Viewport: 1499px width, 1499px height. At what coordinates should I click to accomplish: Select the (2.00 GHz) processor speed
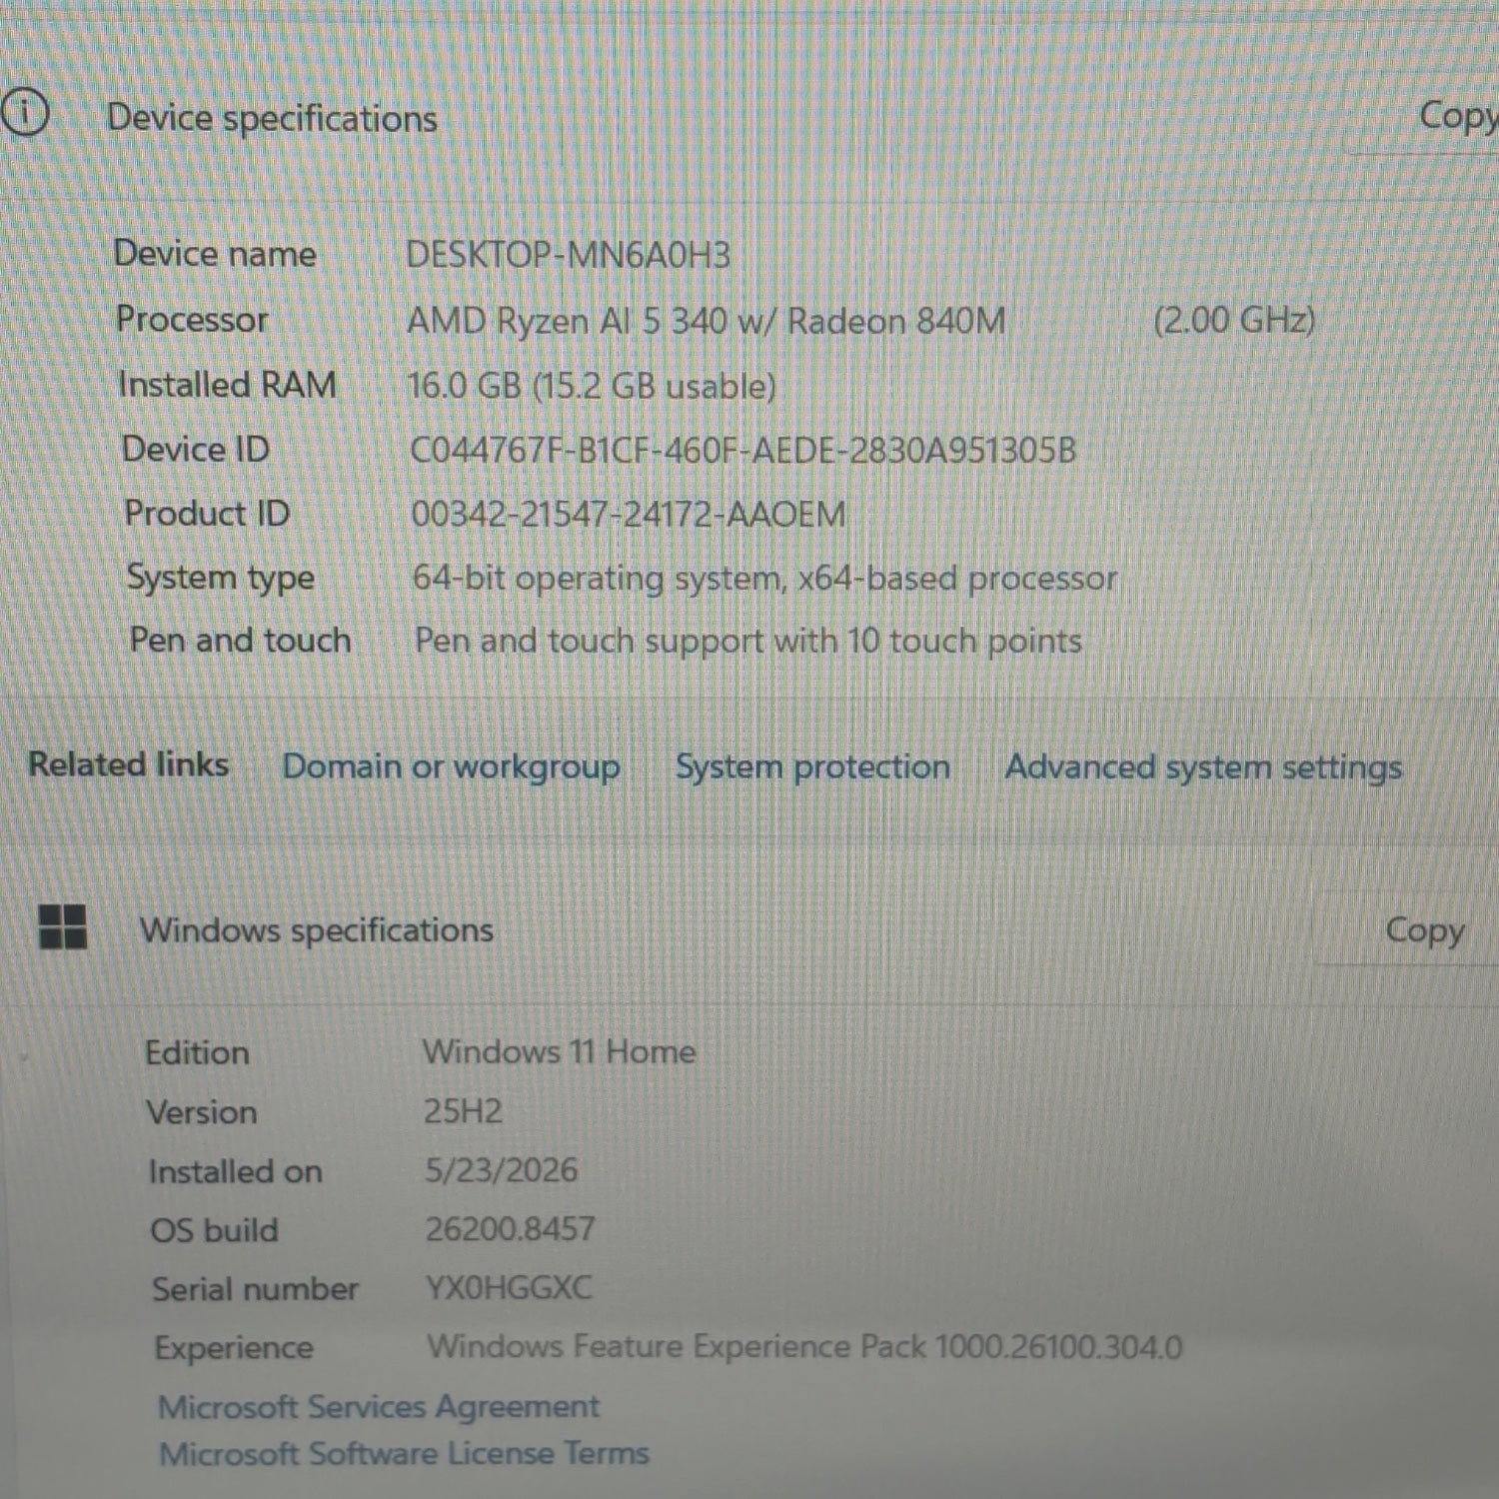click(x=1234, y=320)
